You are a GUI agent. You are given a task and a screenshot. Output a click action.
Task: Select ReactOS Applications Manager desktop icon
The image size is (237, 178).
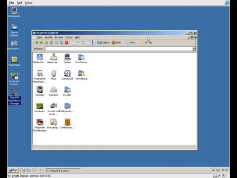click(x=14, y=97)
